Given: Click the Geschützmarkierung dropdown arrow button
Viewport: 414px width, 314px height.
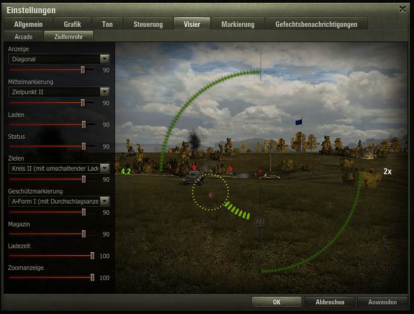Looking at the screenshot, I should pos(105,202).
